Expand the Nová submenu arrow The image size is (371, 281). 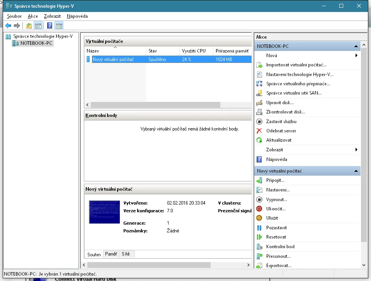[356, 56]
